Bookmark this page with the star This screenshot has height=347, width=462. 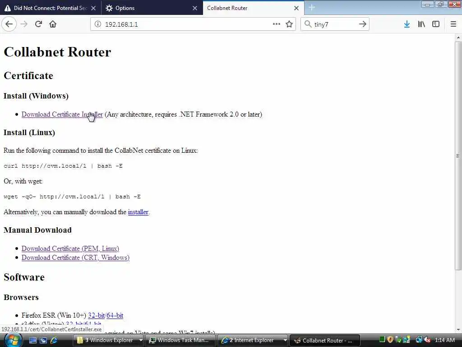(289, 24)
